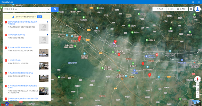Screen dimensions: 202x106
Task: Locate my position target button
Action: tap(198, 89)
